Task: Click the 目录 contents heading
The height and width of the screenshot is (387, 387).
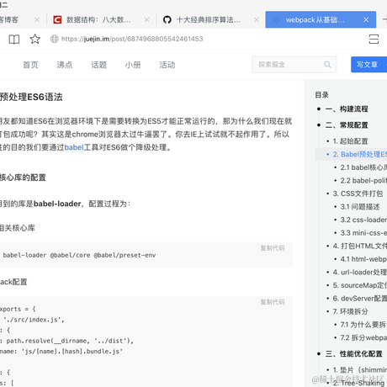Action: (x=321, y=95)
